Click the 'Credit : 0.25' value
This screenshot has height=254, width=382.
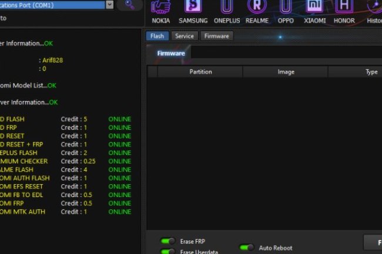coord(78,161)
